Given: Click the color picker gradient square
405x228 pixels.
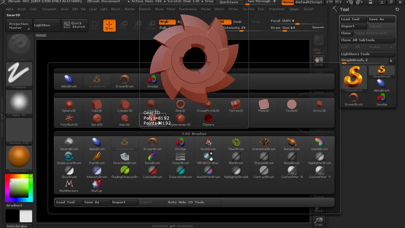Looking at the screenshot, I should pos(19,188).
